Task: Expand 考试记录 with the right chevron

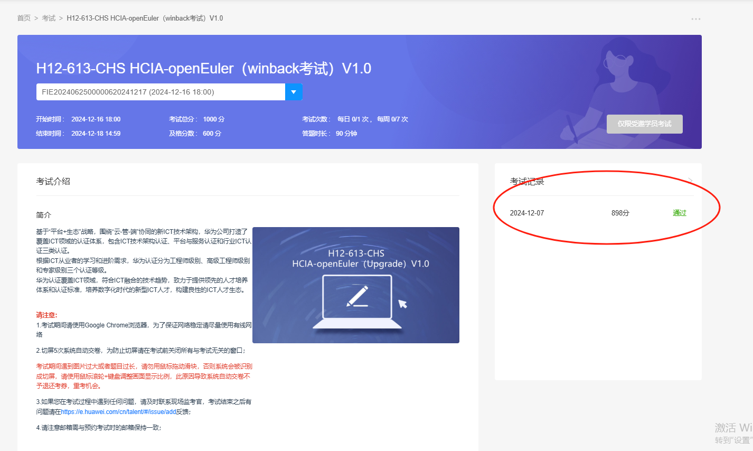Action: tap(690, 181)
